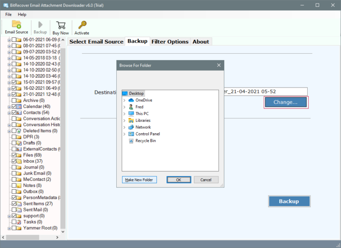341x248 pixels.
Task: Expand the Control Panel node
Action: [x=124, y=134]
